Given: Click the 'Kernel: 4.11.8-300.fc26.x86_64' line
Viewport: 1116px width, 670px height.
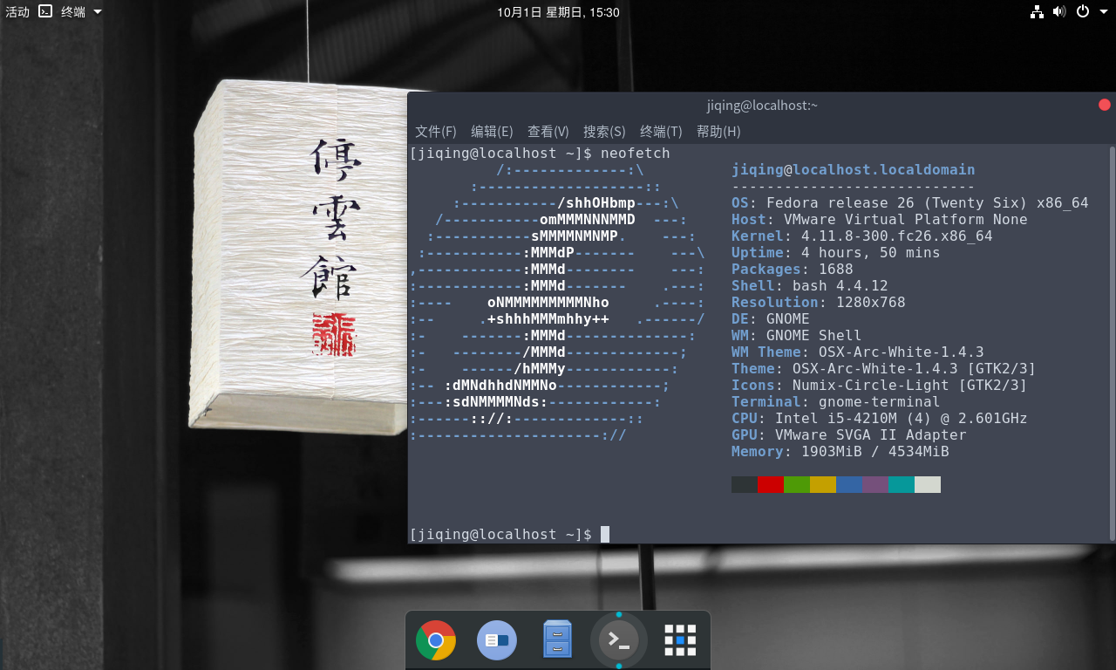Looking at the screenshot, I should coord(862,236).
